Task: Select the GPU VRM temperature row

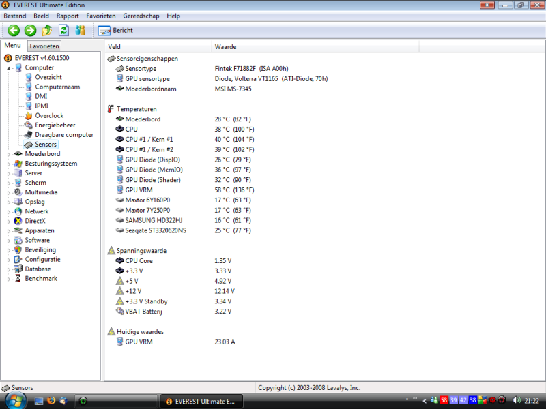Action: point(139,190)
